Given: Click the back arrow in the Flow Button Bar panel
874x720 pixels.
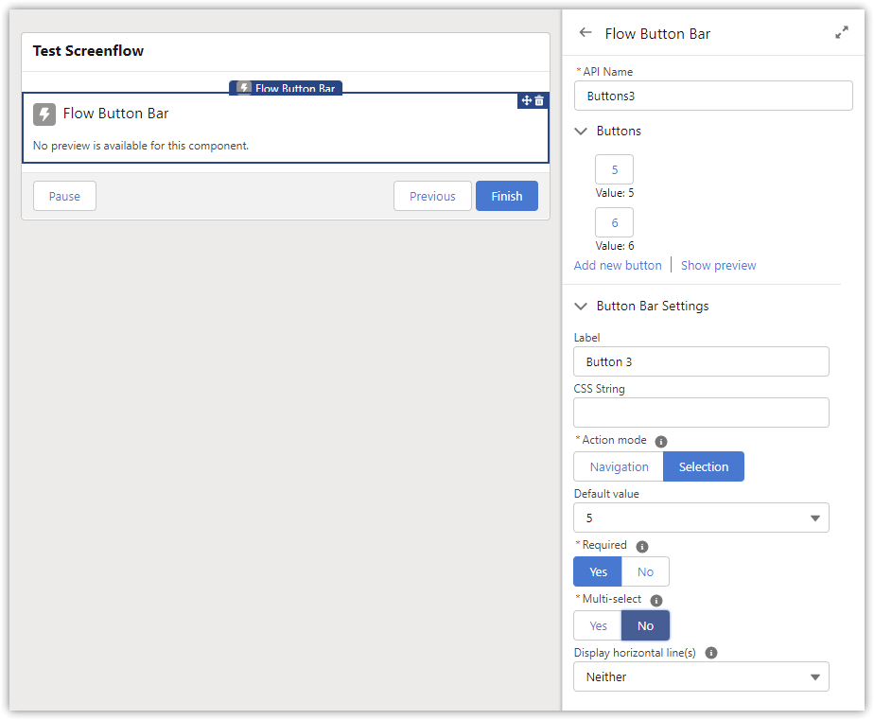Looking at the screenshot, I should (586, 33).
